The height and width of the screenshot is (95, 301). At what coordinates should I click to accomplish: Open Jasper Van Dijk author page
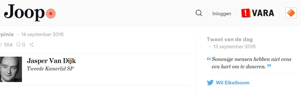pos(52,61)
